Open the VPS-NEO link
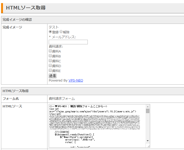The width and height of the screenshot is (184, 150). tap(76, 81)
